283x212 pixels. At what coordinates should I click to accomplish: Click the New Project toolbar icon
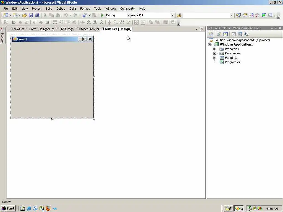click(x=6, y=15)
